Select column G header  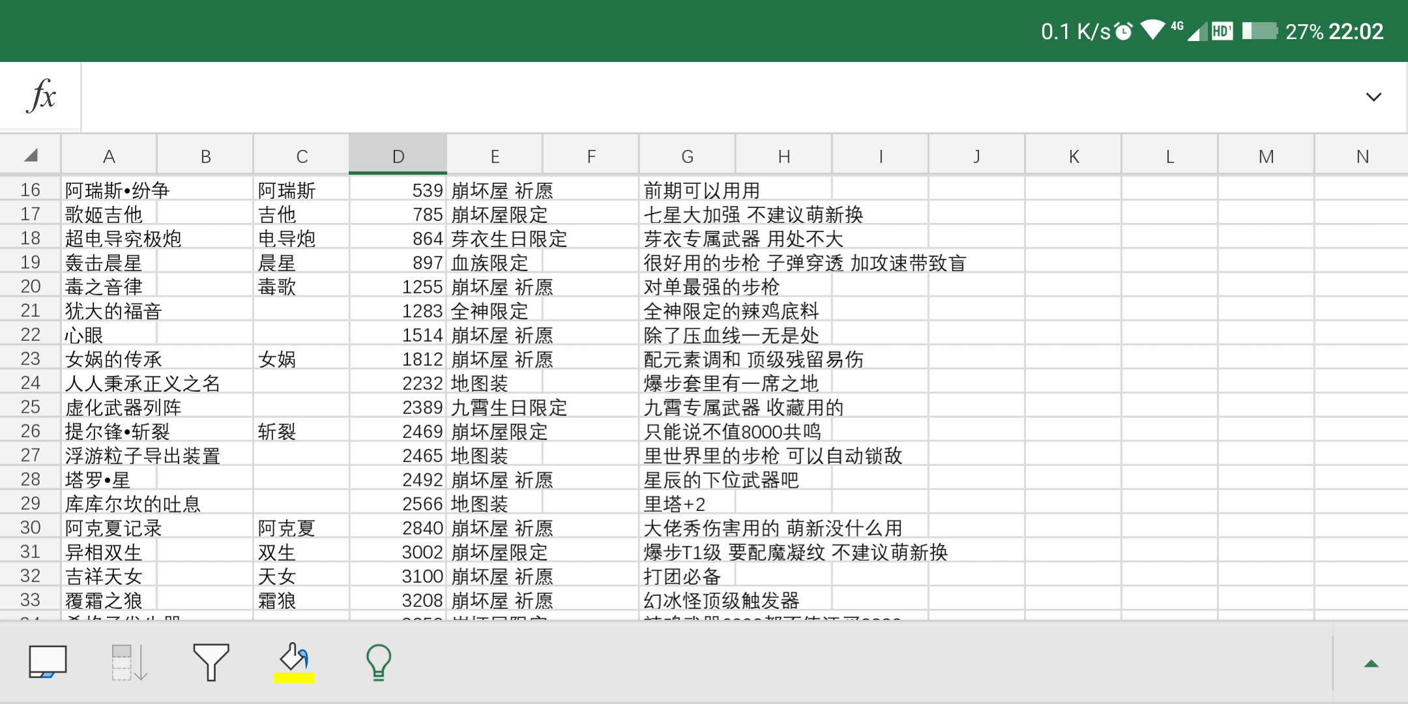[687, 155]
